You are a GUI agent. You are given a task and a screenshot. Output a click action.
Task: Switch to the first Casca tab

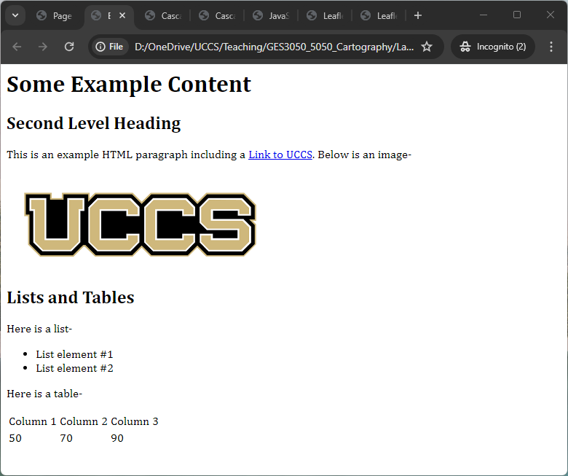click(163, 15)
